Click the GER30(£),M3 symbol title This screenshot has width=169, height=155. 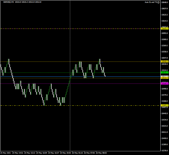(8, 2)
